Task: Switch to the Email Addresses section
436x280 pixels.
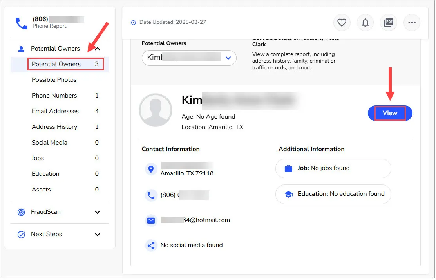Action: pos(55,111)
